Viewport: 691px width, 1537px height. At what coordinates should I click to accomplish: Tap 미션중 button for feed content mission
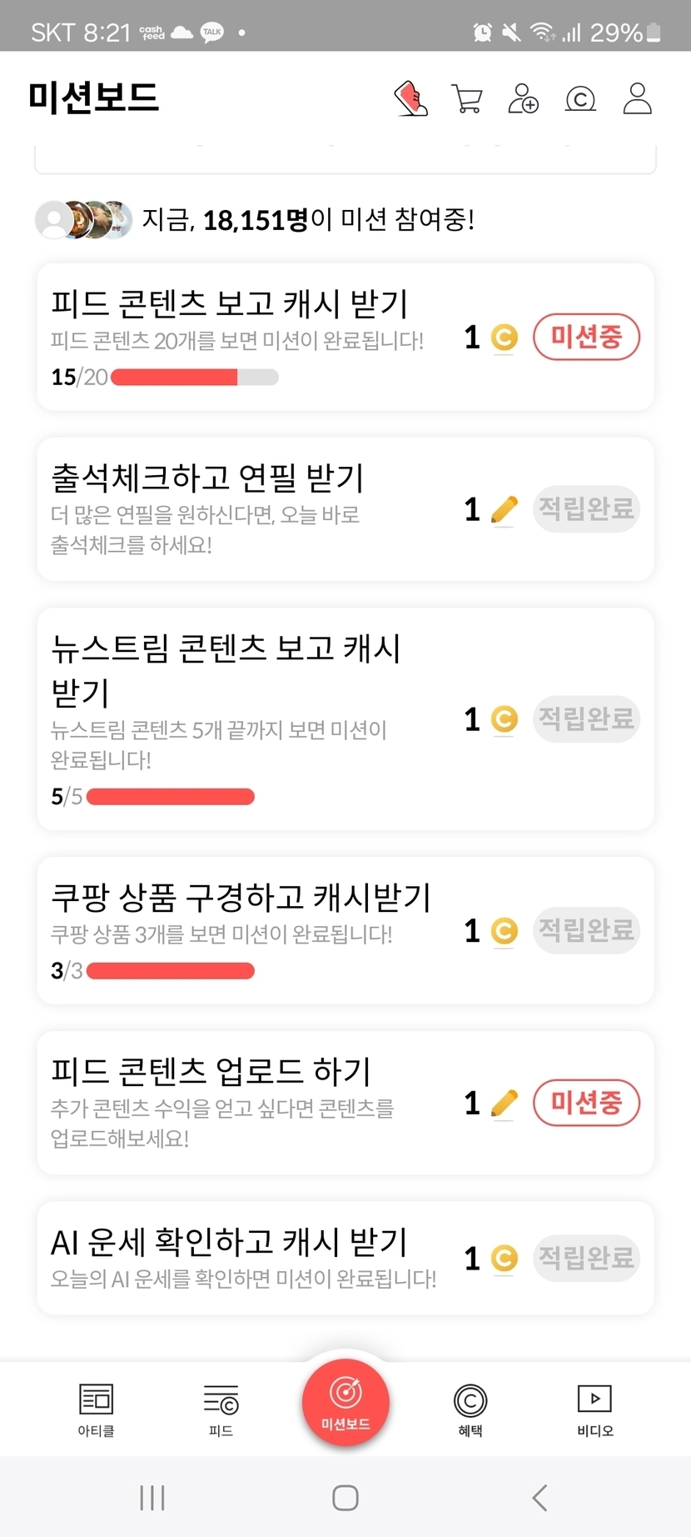tap(586, 337)
